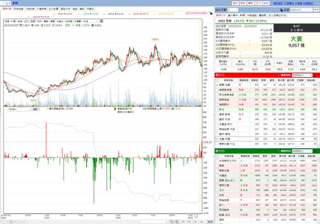
Task: Click help icon beside 區間周轉率
Action: (240, 56)
